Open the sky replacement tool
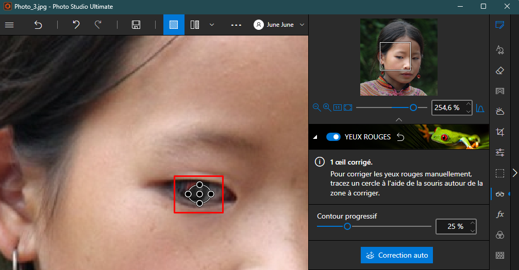This screenshot has height=270, width=519. click(500, 112)
